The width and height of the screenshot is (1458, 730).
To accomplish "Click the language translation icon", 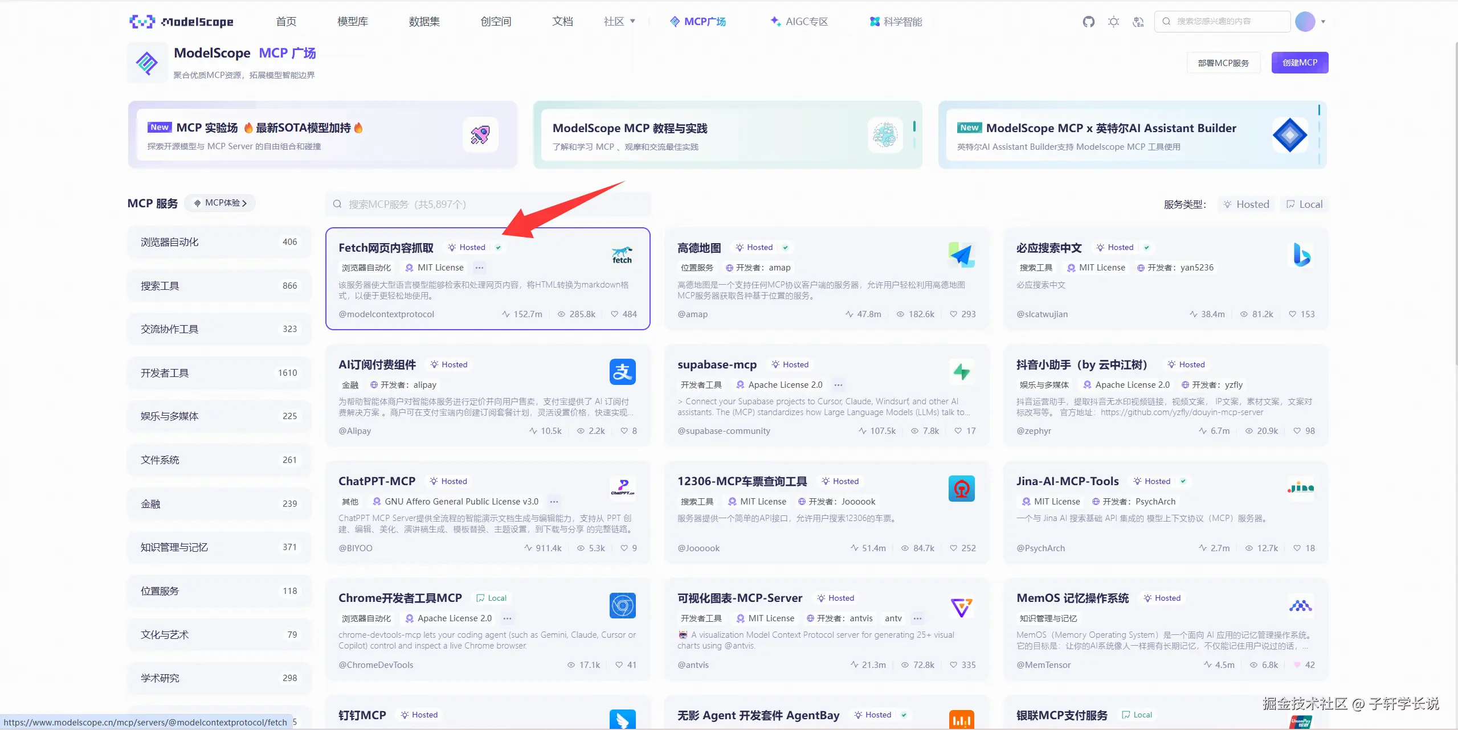I will click(1138, 22).
